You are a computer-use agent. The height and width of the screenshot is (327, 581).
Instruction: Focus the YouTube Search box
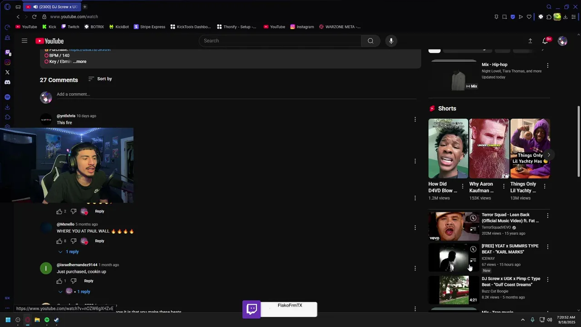pos(280,41)
